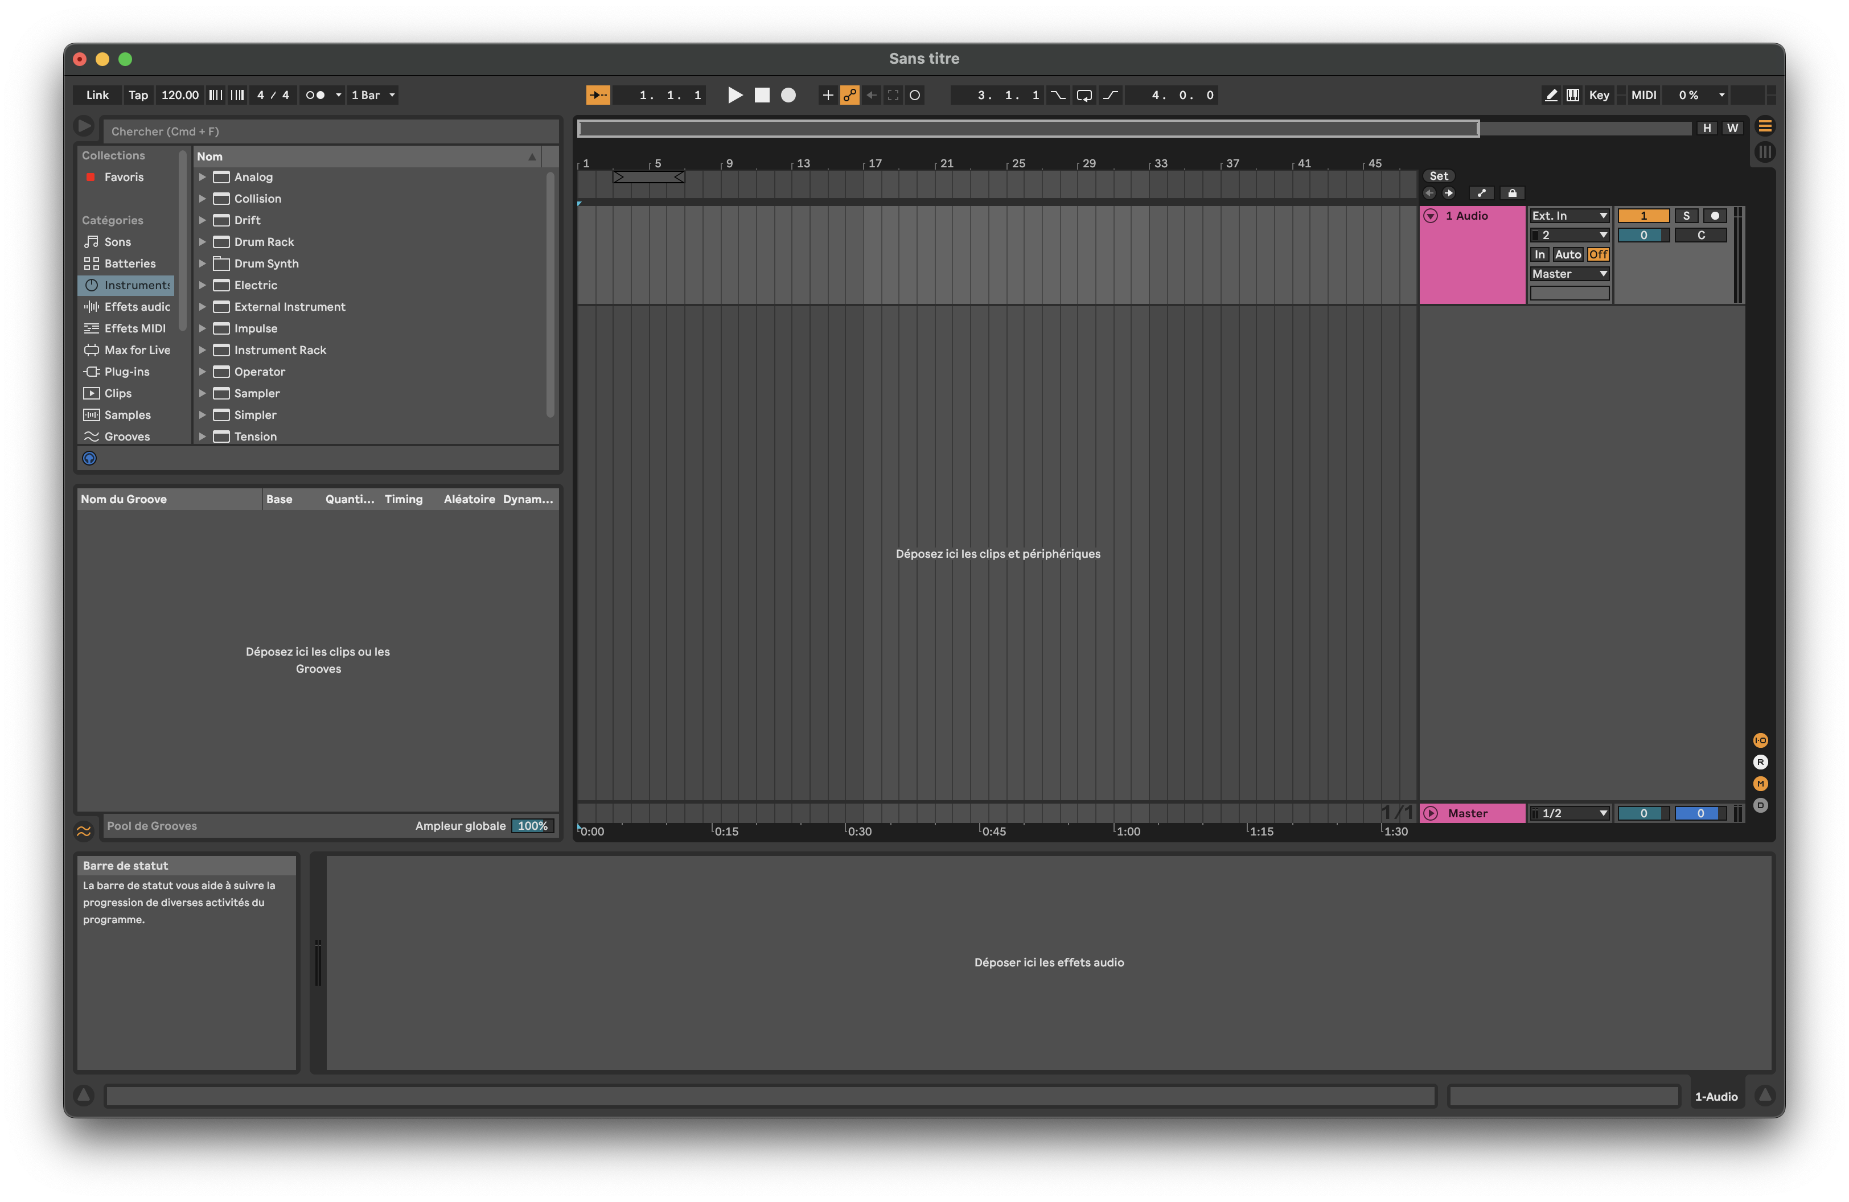Viewport: 1849px width, 1202px height.
Task: Toggle the M mixer visibility button
Action: click(x=1760, y=784)
